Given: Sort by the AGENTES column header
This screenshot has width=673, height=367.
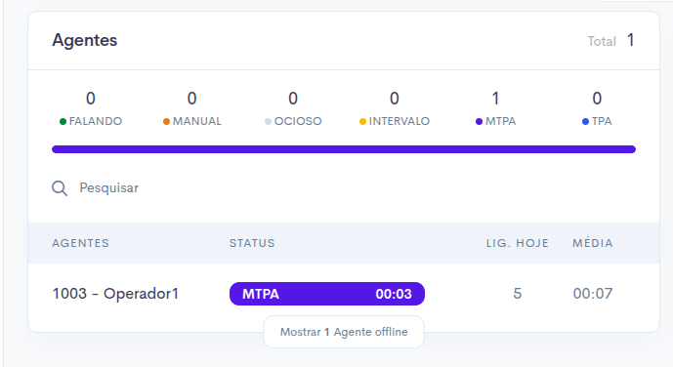Looking at the screenshot, I should tap(81, 243).
